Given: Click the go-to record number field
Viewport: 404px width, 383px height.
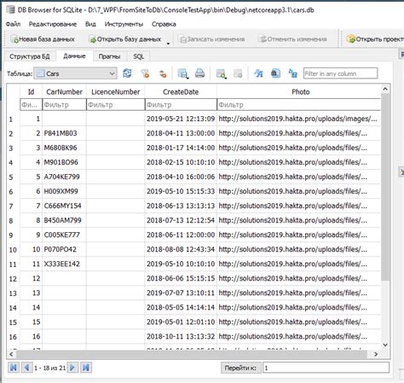Looking at the screenshot, I should point(326,368).
